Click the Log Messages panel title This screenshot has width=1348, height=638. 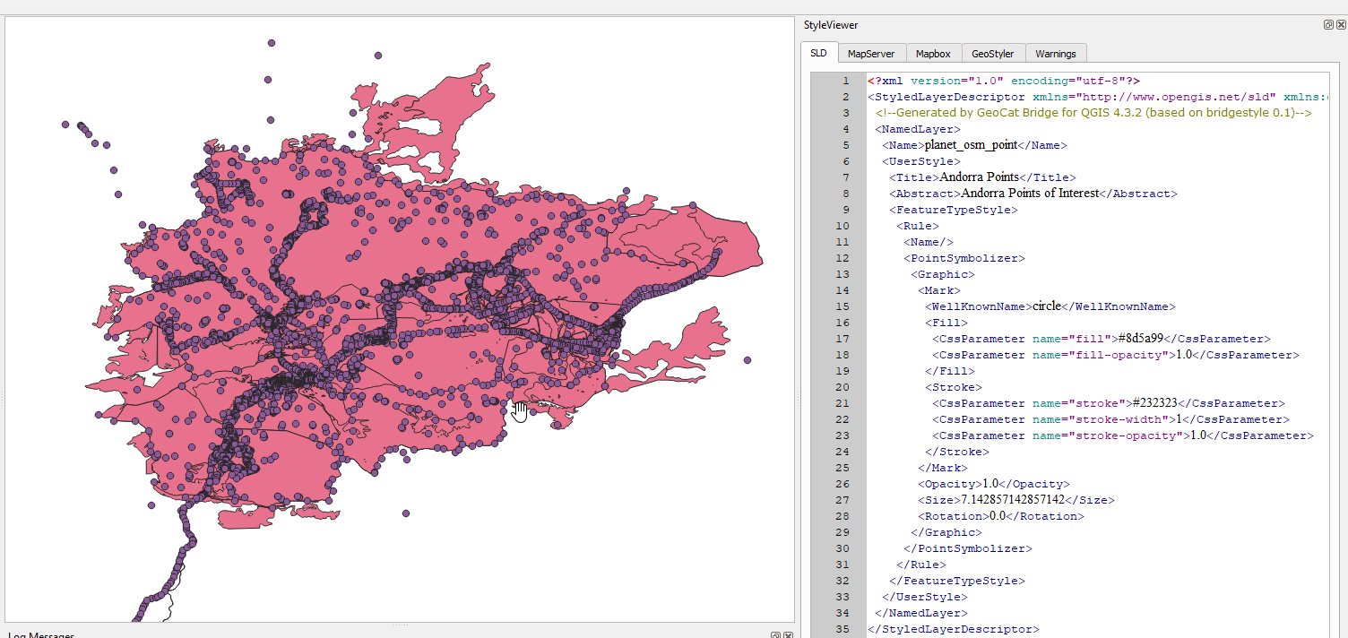point(40,634)
